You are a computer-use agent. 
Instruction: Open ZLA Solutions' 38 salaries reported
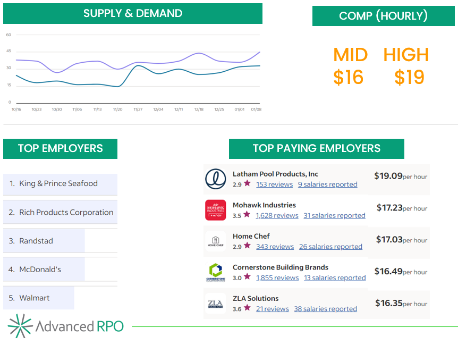tap(325, 309)
